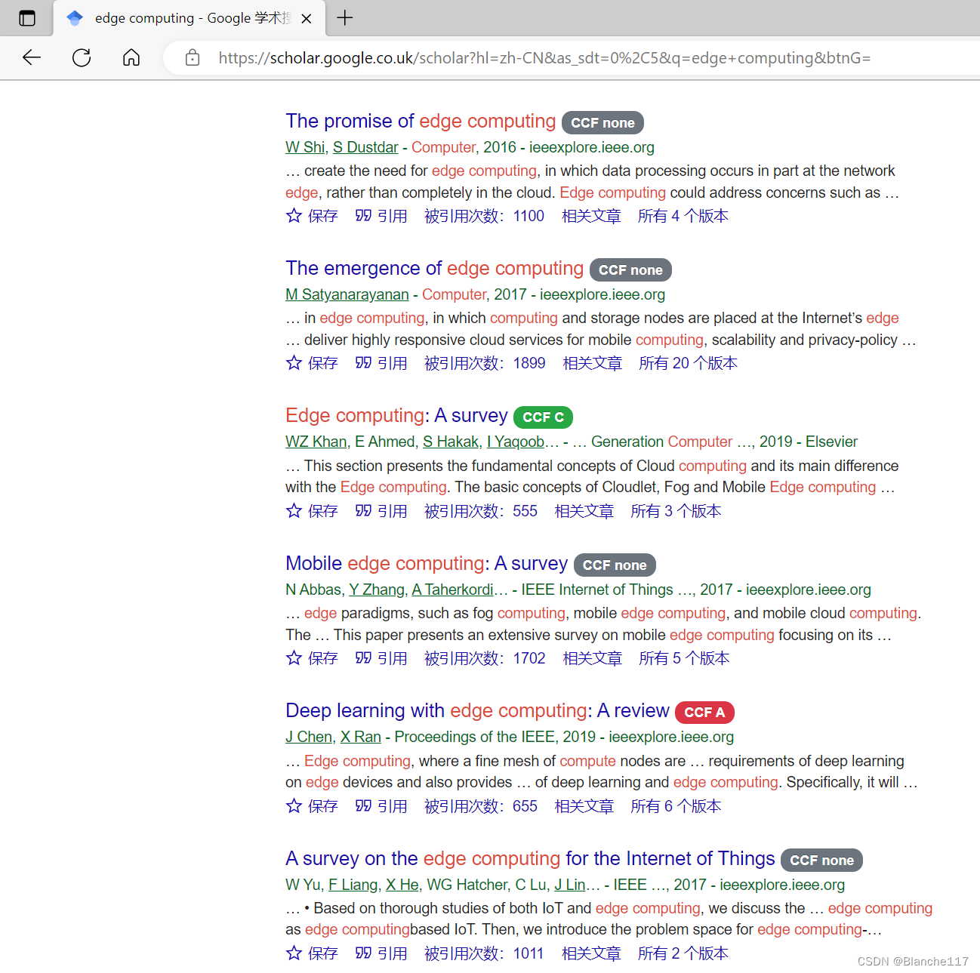Open author Y Zhang profile

377,590
